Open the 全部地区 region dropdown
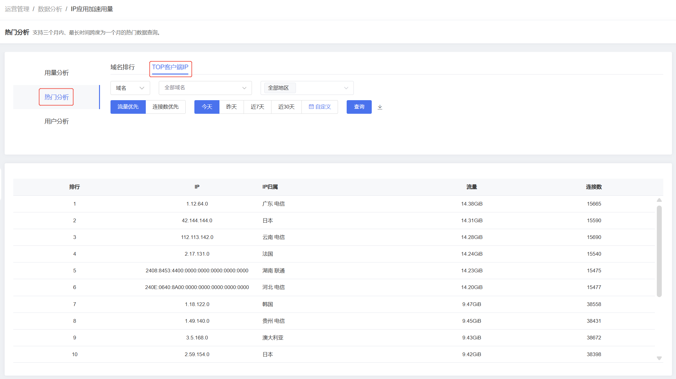The width and height of the screenshot is (676, 379). click(x=307, y=88)
